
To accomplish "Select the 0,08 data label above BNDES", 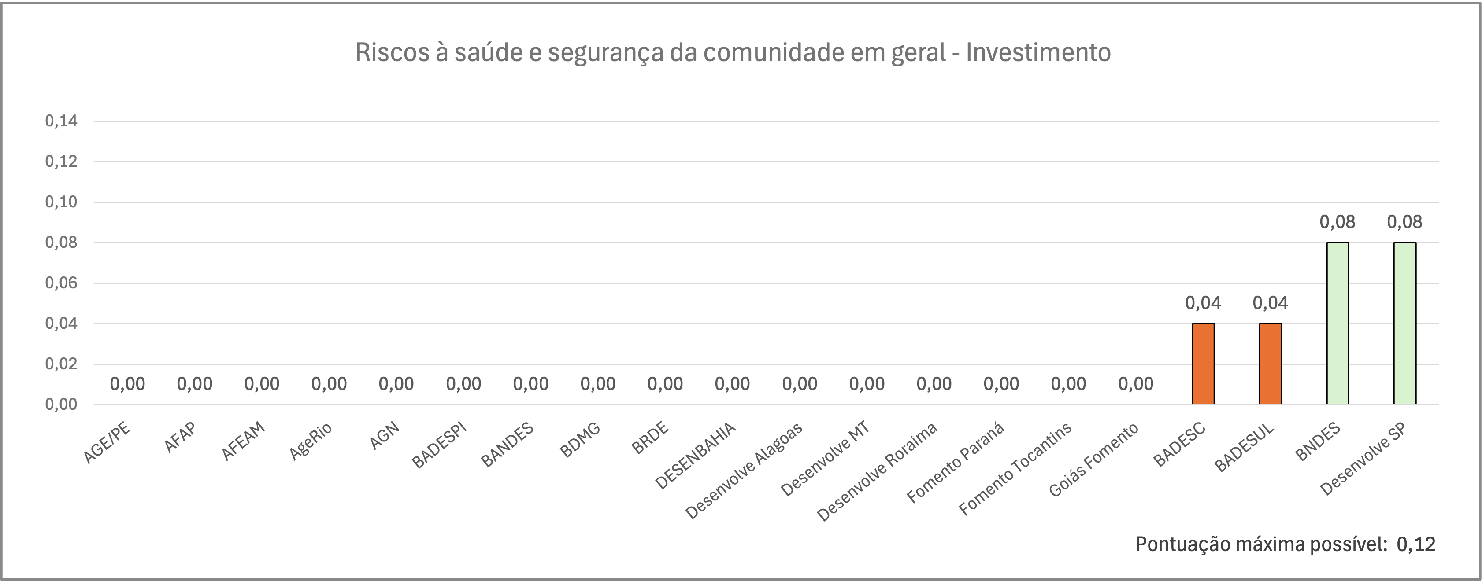I will coord(1338,222).
